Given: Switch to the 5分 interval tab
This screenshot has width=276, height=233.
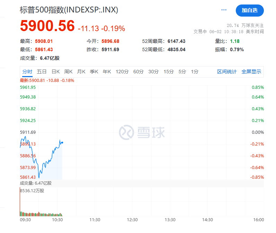Looking at the screenshot, I should click(x=182, y=72).
